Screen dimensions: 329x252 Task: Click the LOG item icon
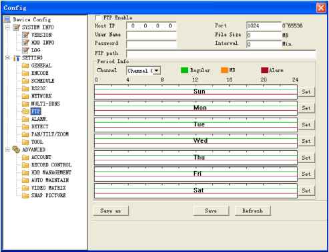click(x=25, y=50)
